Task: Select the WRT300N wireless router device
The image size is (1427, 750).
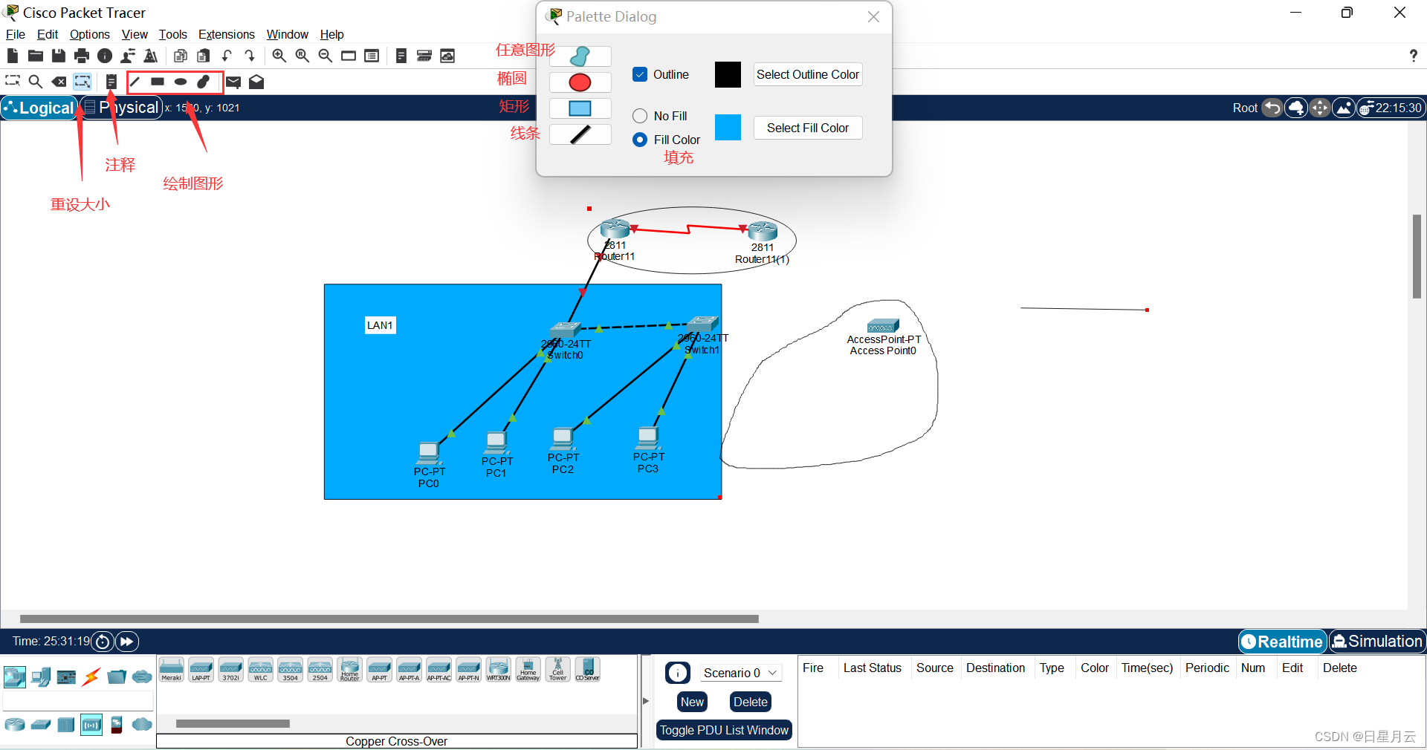Action: [x=499, y=669]
